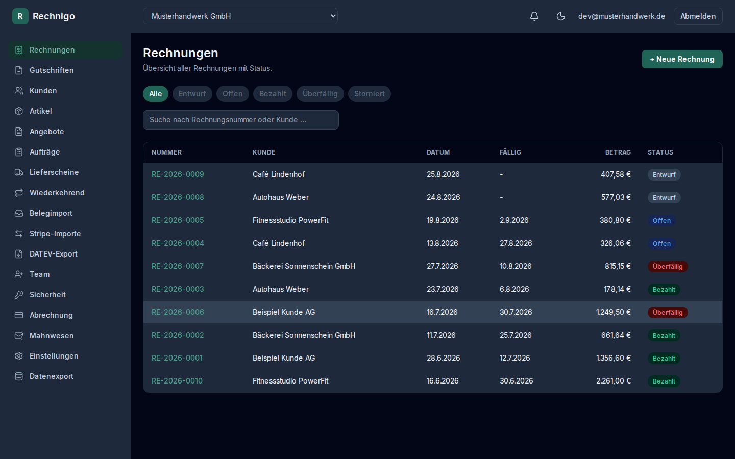The width and height of the screenshot is (735, 459).
Task: Open invoice RE-2026-0007
Action: (178, 266)
